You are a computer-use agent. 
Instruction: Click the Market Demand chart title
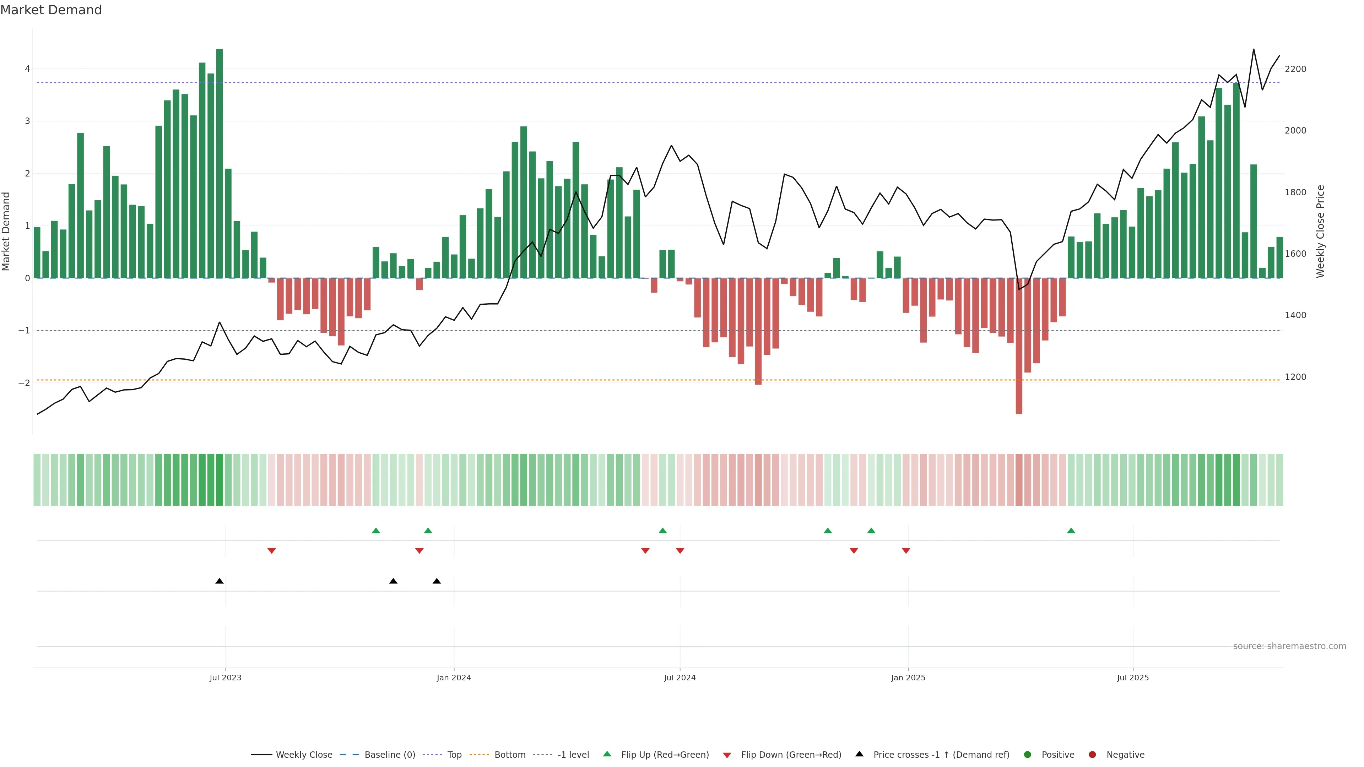point(51,10)
